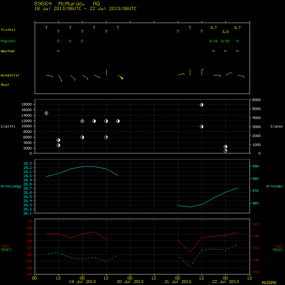Click the first snow weather symbol
285x285 pixels.
(x=58, y=51)
